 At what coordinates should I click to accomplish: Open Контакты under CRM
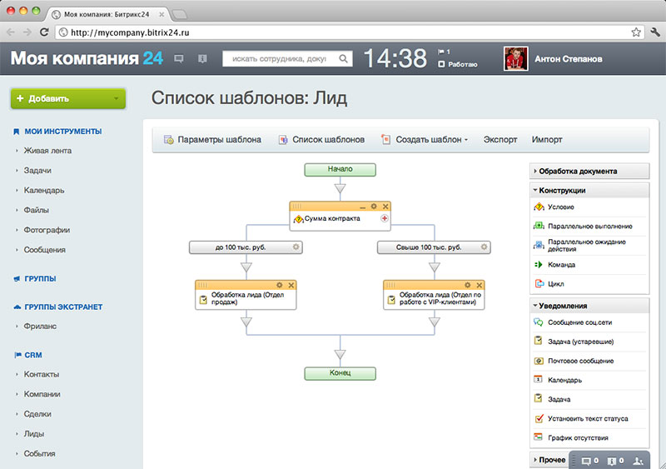[41, 374]
